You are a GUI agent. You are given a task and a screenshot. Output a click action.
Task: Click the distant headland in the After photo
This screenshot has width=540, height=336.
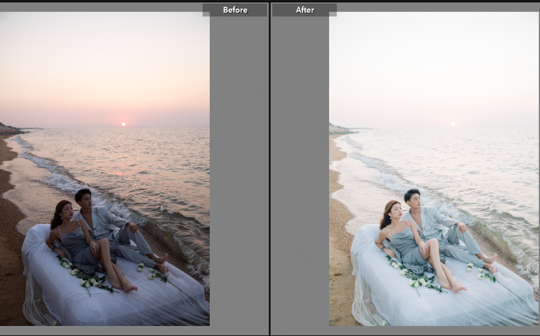[x=339, y=129]
